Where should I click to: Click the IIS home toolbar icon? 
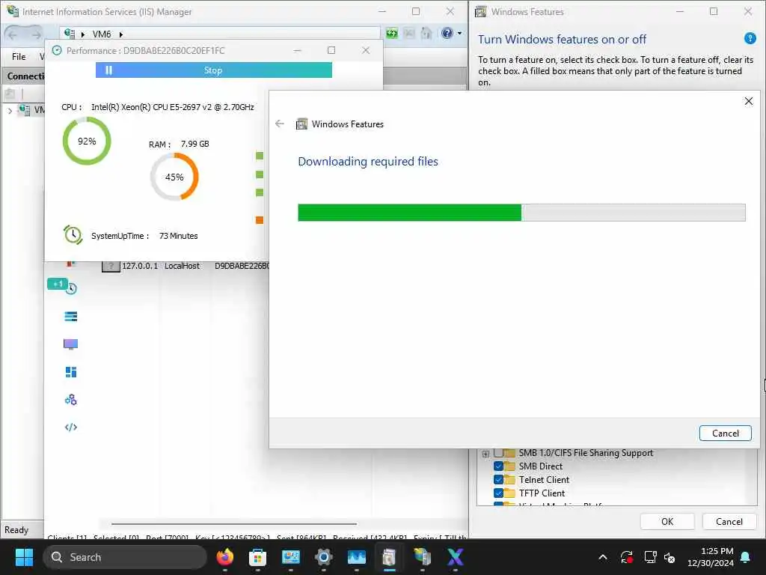(426, 33)
